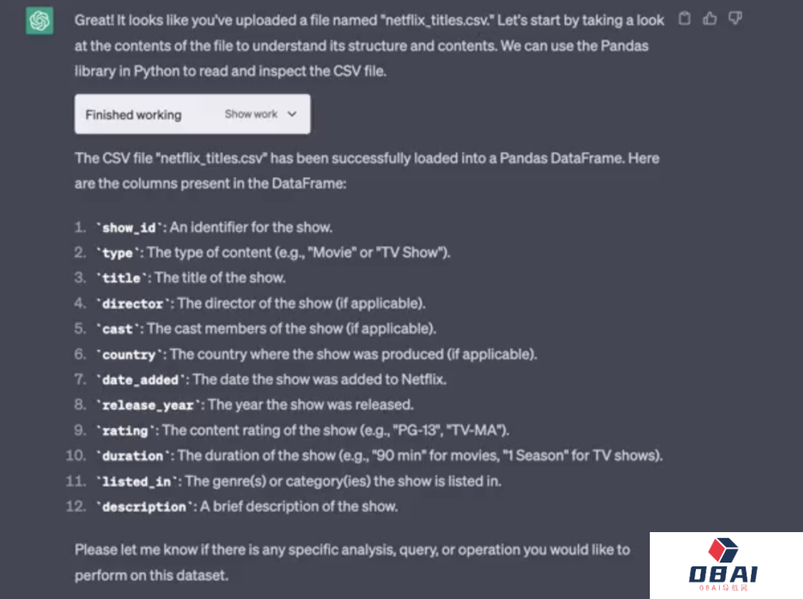Expand the Show work chevron arrow
This screenshot has width=803, height=599.
291,114
